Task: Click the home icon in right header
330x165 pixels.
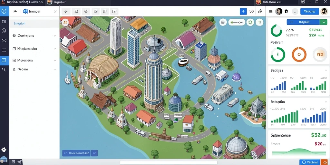Action: (x=286, y=11)
